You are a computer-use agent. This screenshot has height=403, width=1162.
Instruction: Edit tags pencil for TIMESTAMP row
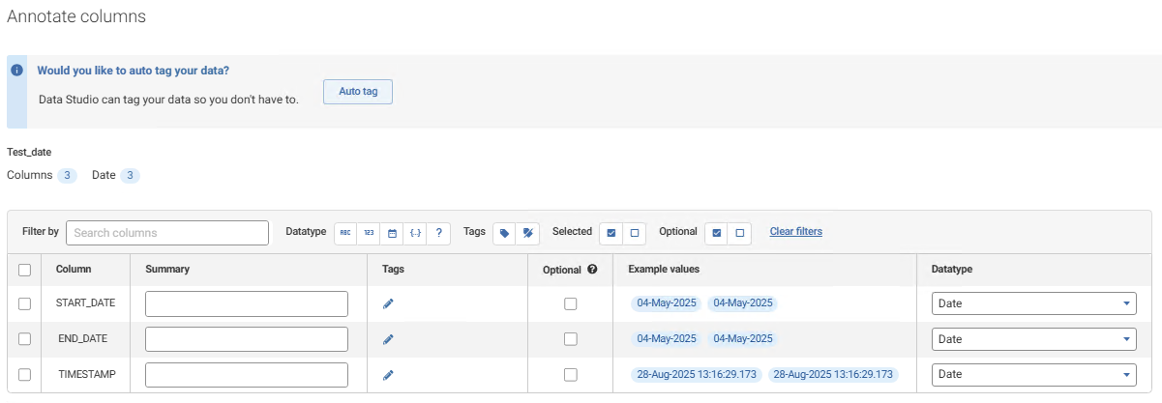tap(388, 375)
